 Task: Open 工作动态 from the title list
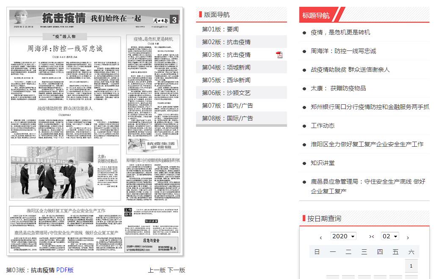(x=323, y=126)
